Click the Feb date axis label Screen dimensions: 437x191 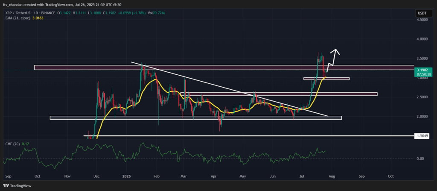click(156, 176)
